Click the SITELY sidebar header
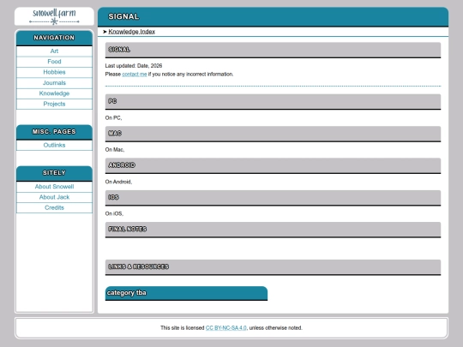Viewport: 463px width, 347px height. click(54, 173)
